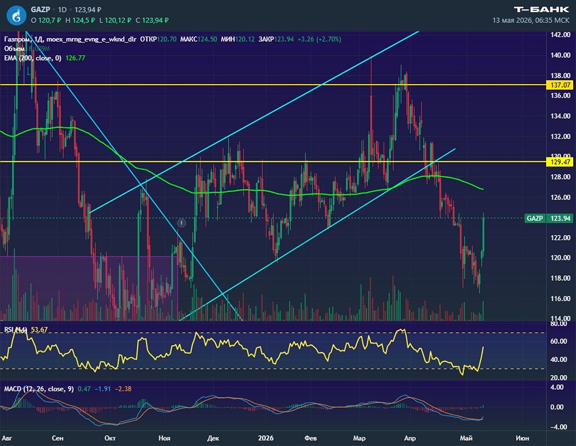This screenshot has height=446, width=576.
Task: Click the 118.00 price axis label
Action: click(560, 278)
